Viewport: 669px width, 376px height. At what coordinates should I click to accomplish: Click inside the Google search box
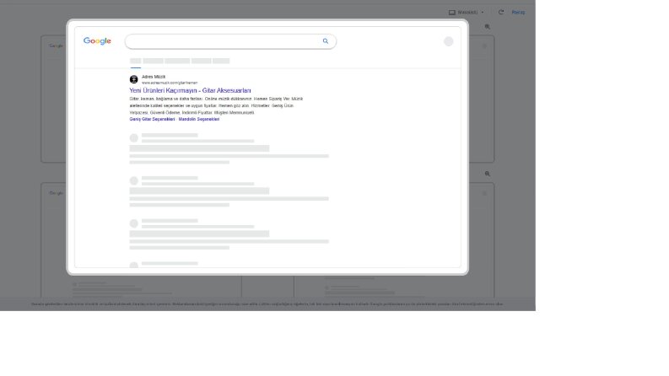[230, 41]
